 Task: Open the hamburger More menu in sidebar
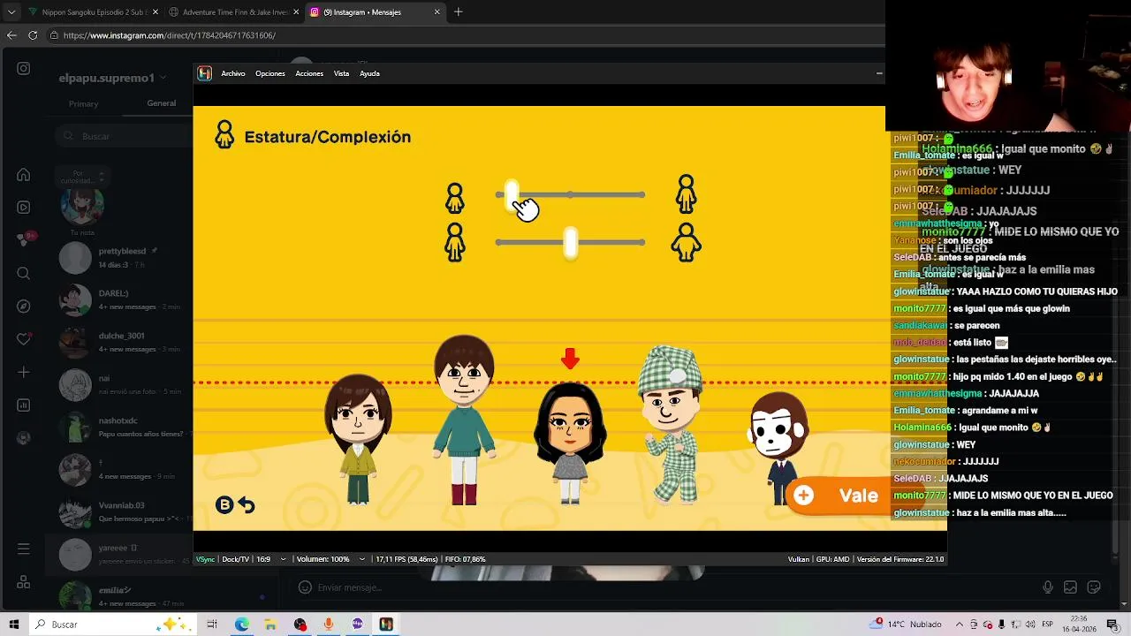[x=24, y=549]
